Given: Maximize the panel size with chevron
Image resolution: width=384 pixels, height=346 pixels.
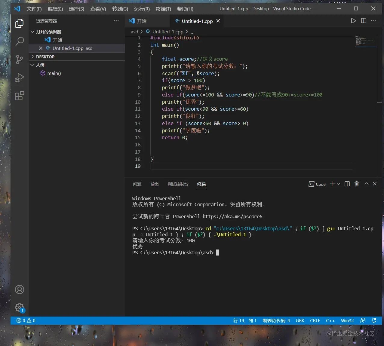Looking at the screenshot, I should [366, 184].
